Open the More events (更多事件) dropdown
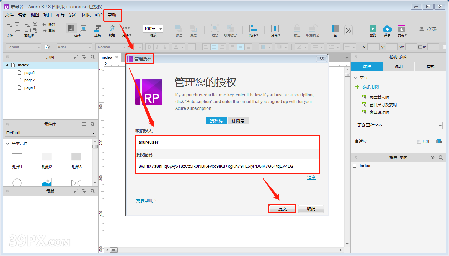This screenshot has width=449, height=256. [x=398, y=126]
